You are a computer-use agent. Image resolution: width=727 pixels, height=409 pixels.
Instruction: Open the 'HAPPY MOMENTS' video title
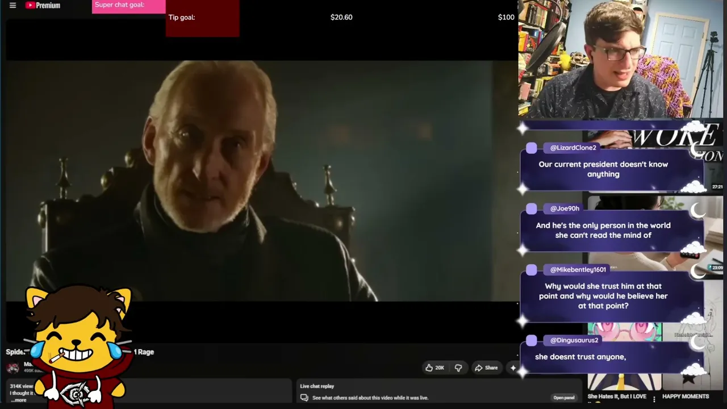pyautogui.click(x=686, y=397)
